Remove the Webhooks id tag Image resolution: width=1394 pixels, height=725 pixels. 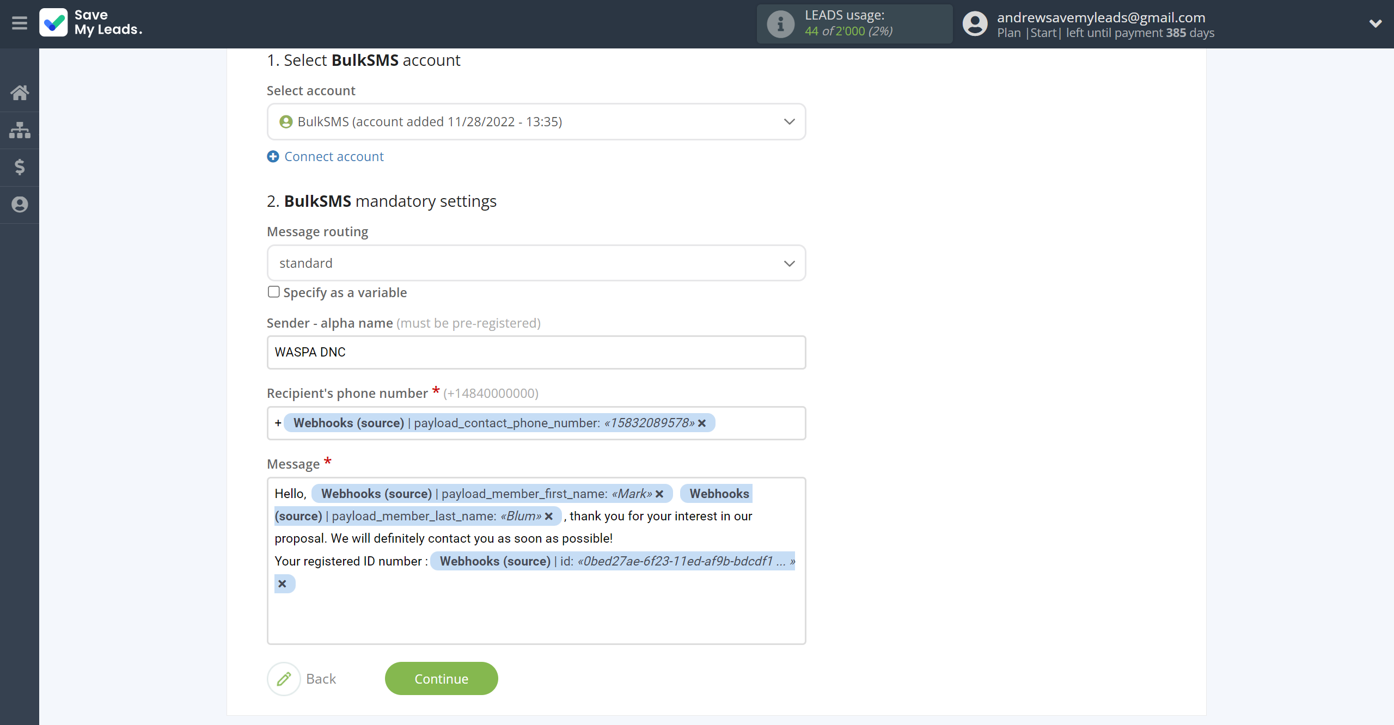coord(282,584)
